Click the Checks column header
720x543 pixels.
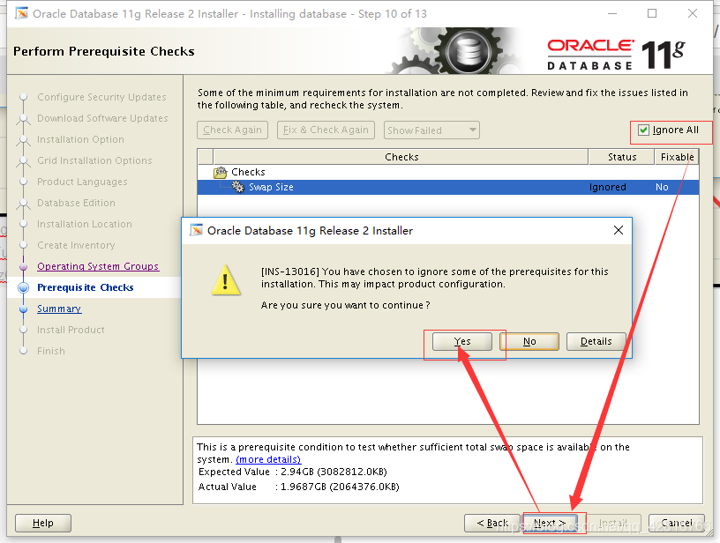pos(401,157)
